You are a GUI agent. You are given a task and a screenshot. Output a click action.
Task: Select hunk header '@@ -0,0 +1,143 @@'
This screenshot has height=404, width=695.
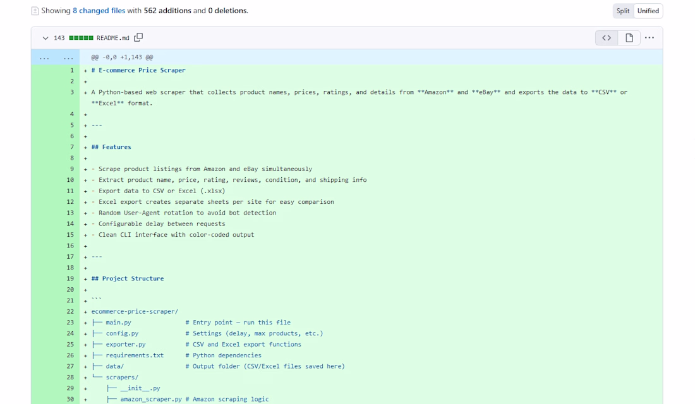[122, 57]
